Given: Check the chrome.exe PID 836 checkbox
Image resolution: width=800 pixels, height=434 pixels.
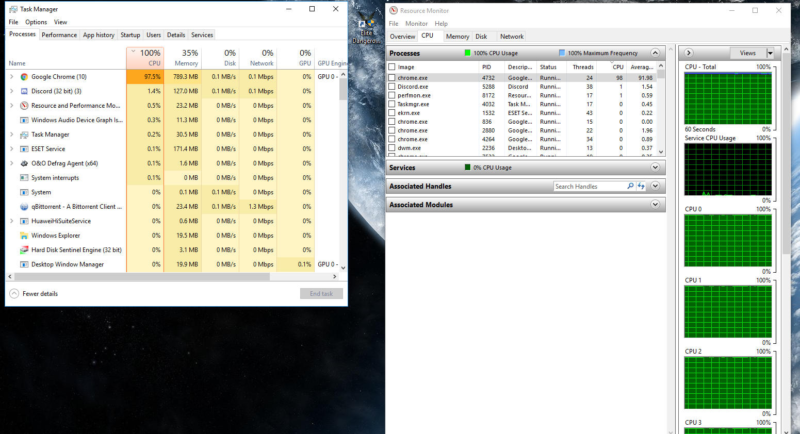Looking at the screenshot, I should (392, 122).
